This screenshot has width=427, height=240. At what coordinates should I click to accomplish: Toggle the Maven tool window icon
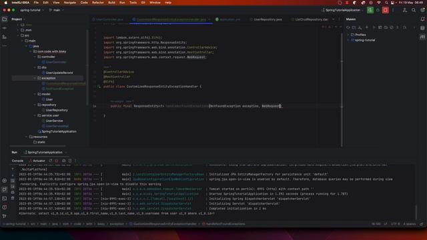[x=422, y=37]
